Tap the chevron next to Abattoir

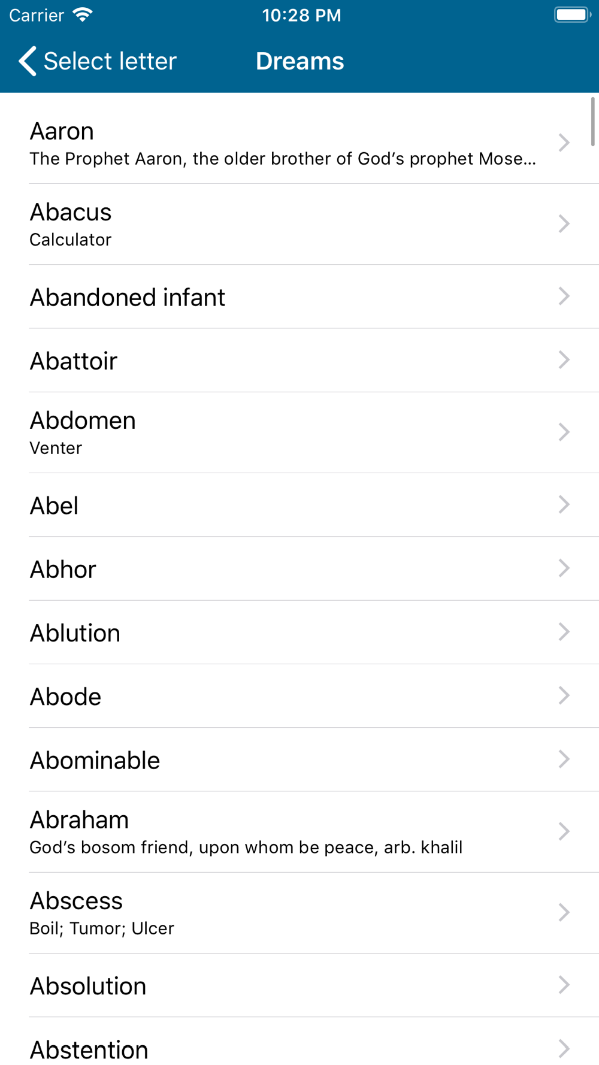pyautogui.click(x=564, y=359)
